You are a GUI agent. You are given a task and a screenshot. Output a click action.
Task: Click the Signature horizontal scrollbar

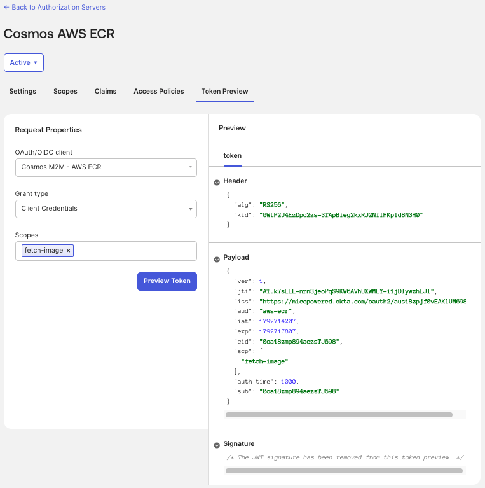pos(344,471)
